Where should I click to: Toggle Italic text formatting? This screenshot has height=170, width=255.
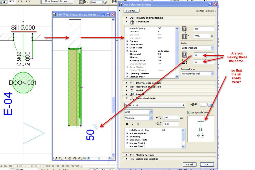(133, 124)
